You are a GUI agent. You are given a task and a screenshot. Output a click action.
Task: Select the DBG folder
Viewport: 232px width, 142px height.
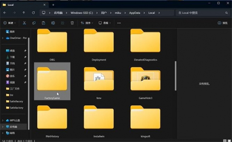coord(52,45)
